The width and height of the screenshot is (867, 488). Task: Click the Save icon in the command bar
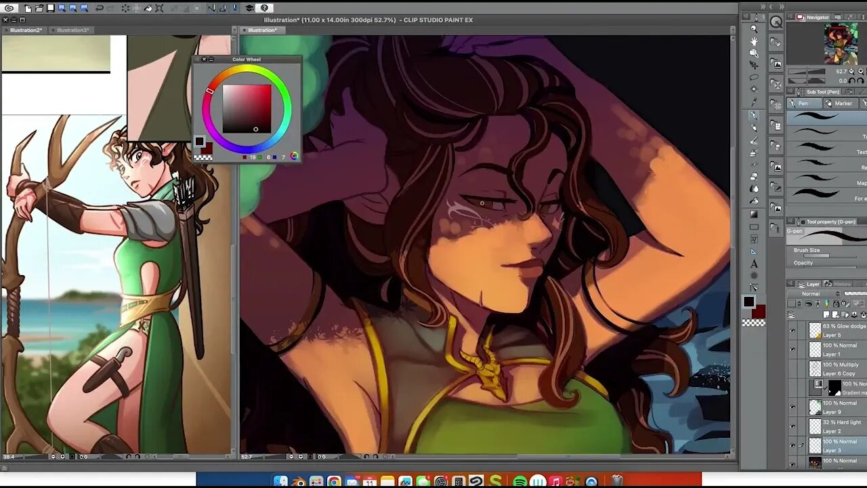pos(51,8)
